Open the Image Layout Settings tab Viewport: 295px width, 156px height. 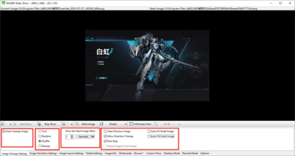[71, 153]
